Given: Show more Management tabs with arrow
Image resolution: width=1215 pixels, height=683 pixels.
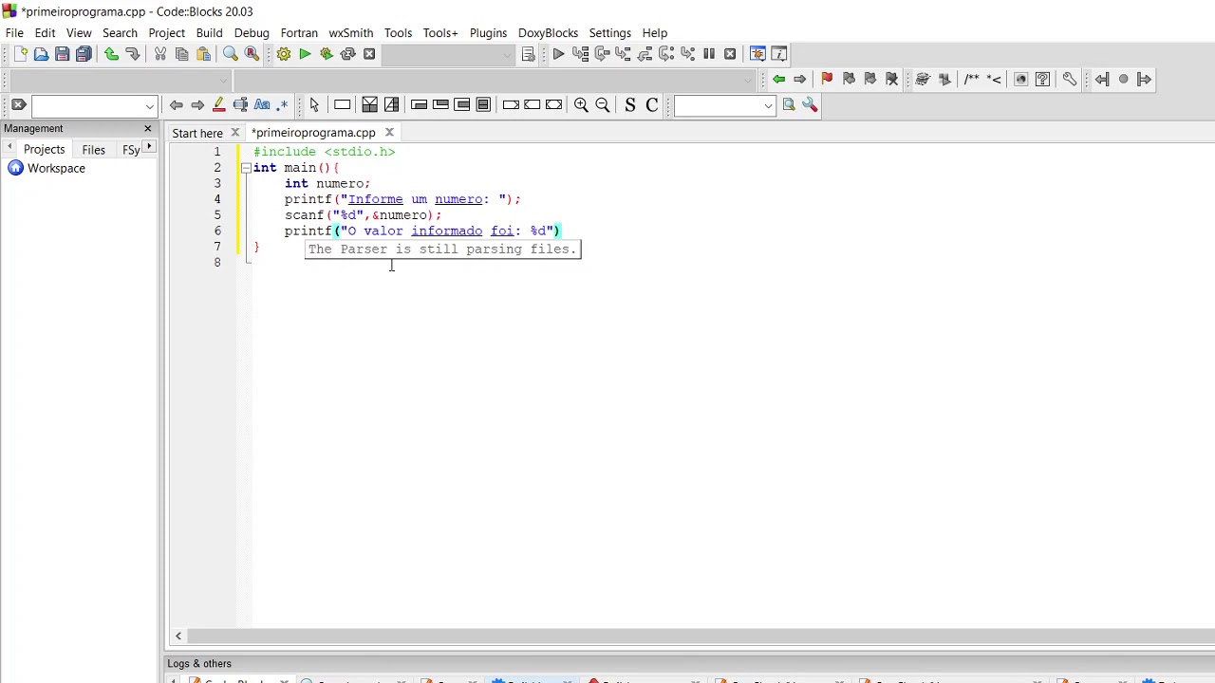Looking at the screenshot, I should coord(149,148).
